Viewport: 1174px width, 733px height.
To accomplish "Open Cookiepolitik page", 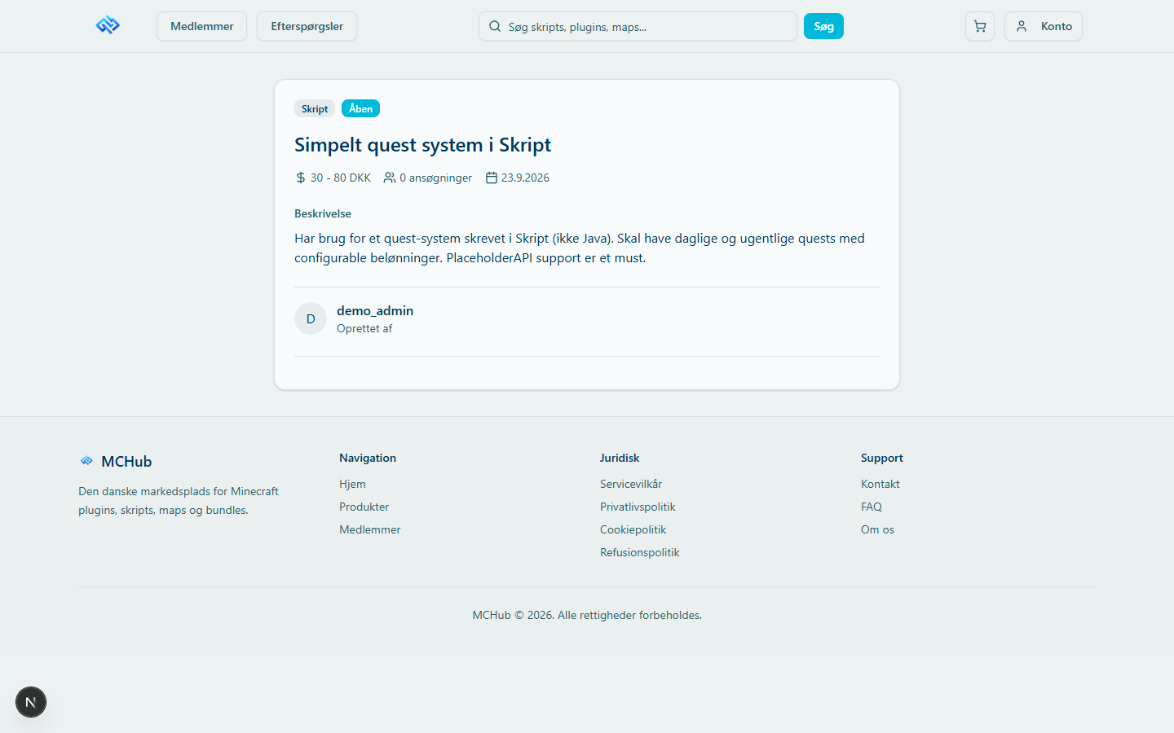I will coord(633,529).
